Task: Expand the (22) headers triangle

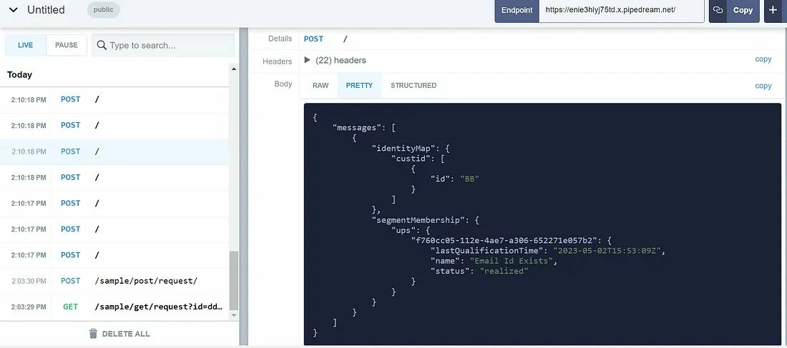Action: [307, 60]
